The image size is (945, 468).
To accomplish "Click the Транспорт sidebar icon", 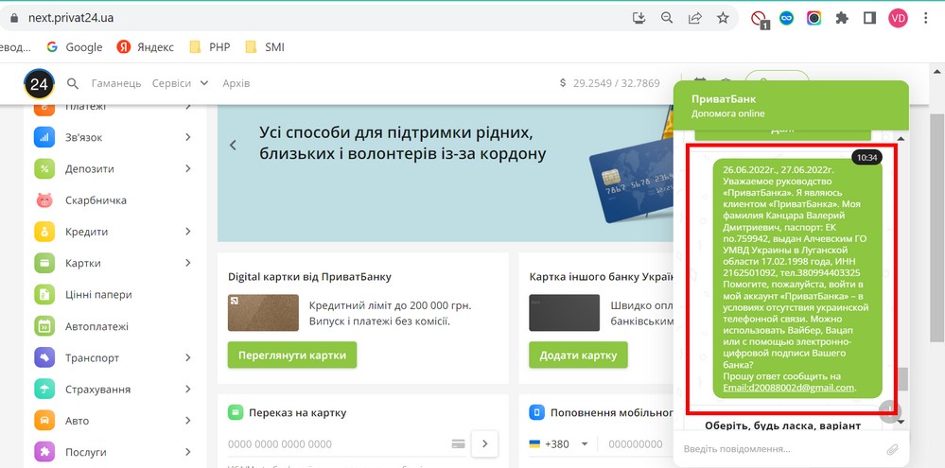I will [x=44, y=357].
